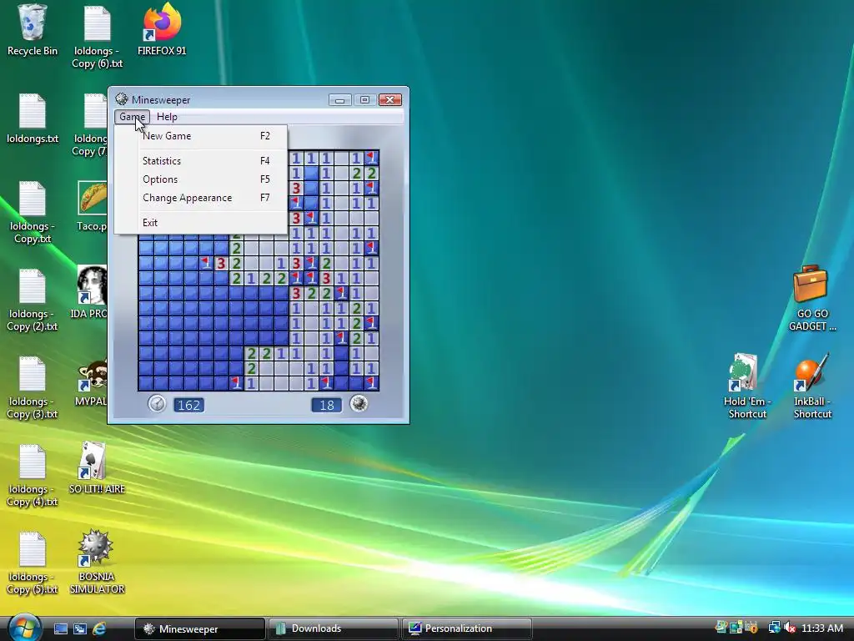
Task: Choose New Game from the Game menu
Action: 200,136
